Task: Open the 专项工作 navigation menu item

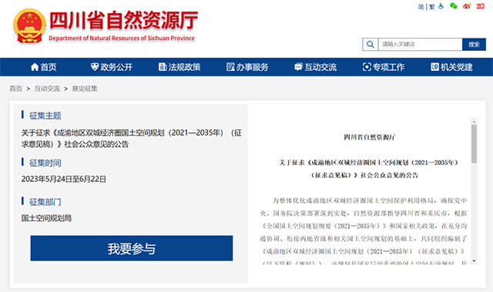Action: (384, 67)
